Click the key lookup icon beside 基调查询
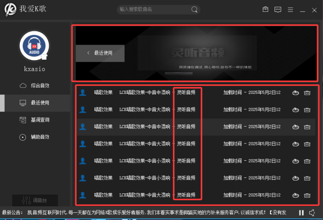This screenshot has height=220, width=323. (23, 120)
